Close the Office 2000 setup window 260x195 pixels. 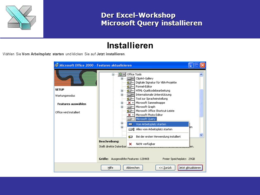[x=203, y=65]
